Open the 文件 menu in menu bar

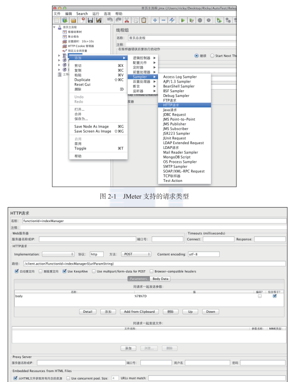57,14
